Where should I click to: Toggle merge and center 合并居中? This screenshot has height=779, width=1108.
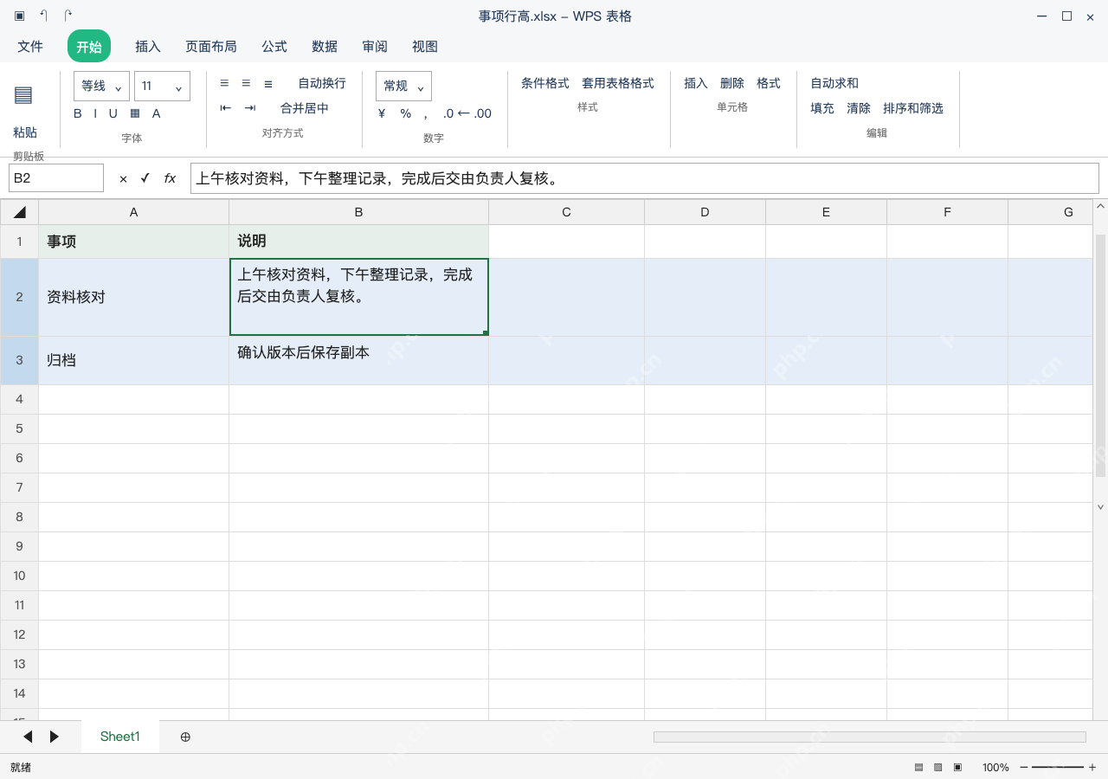[x=305, y=108]
